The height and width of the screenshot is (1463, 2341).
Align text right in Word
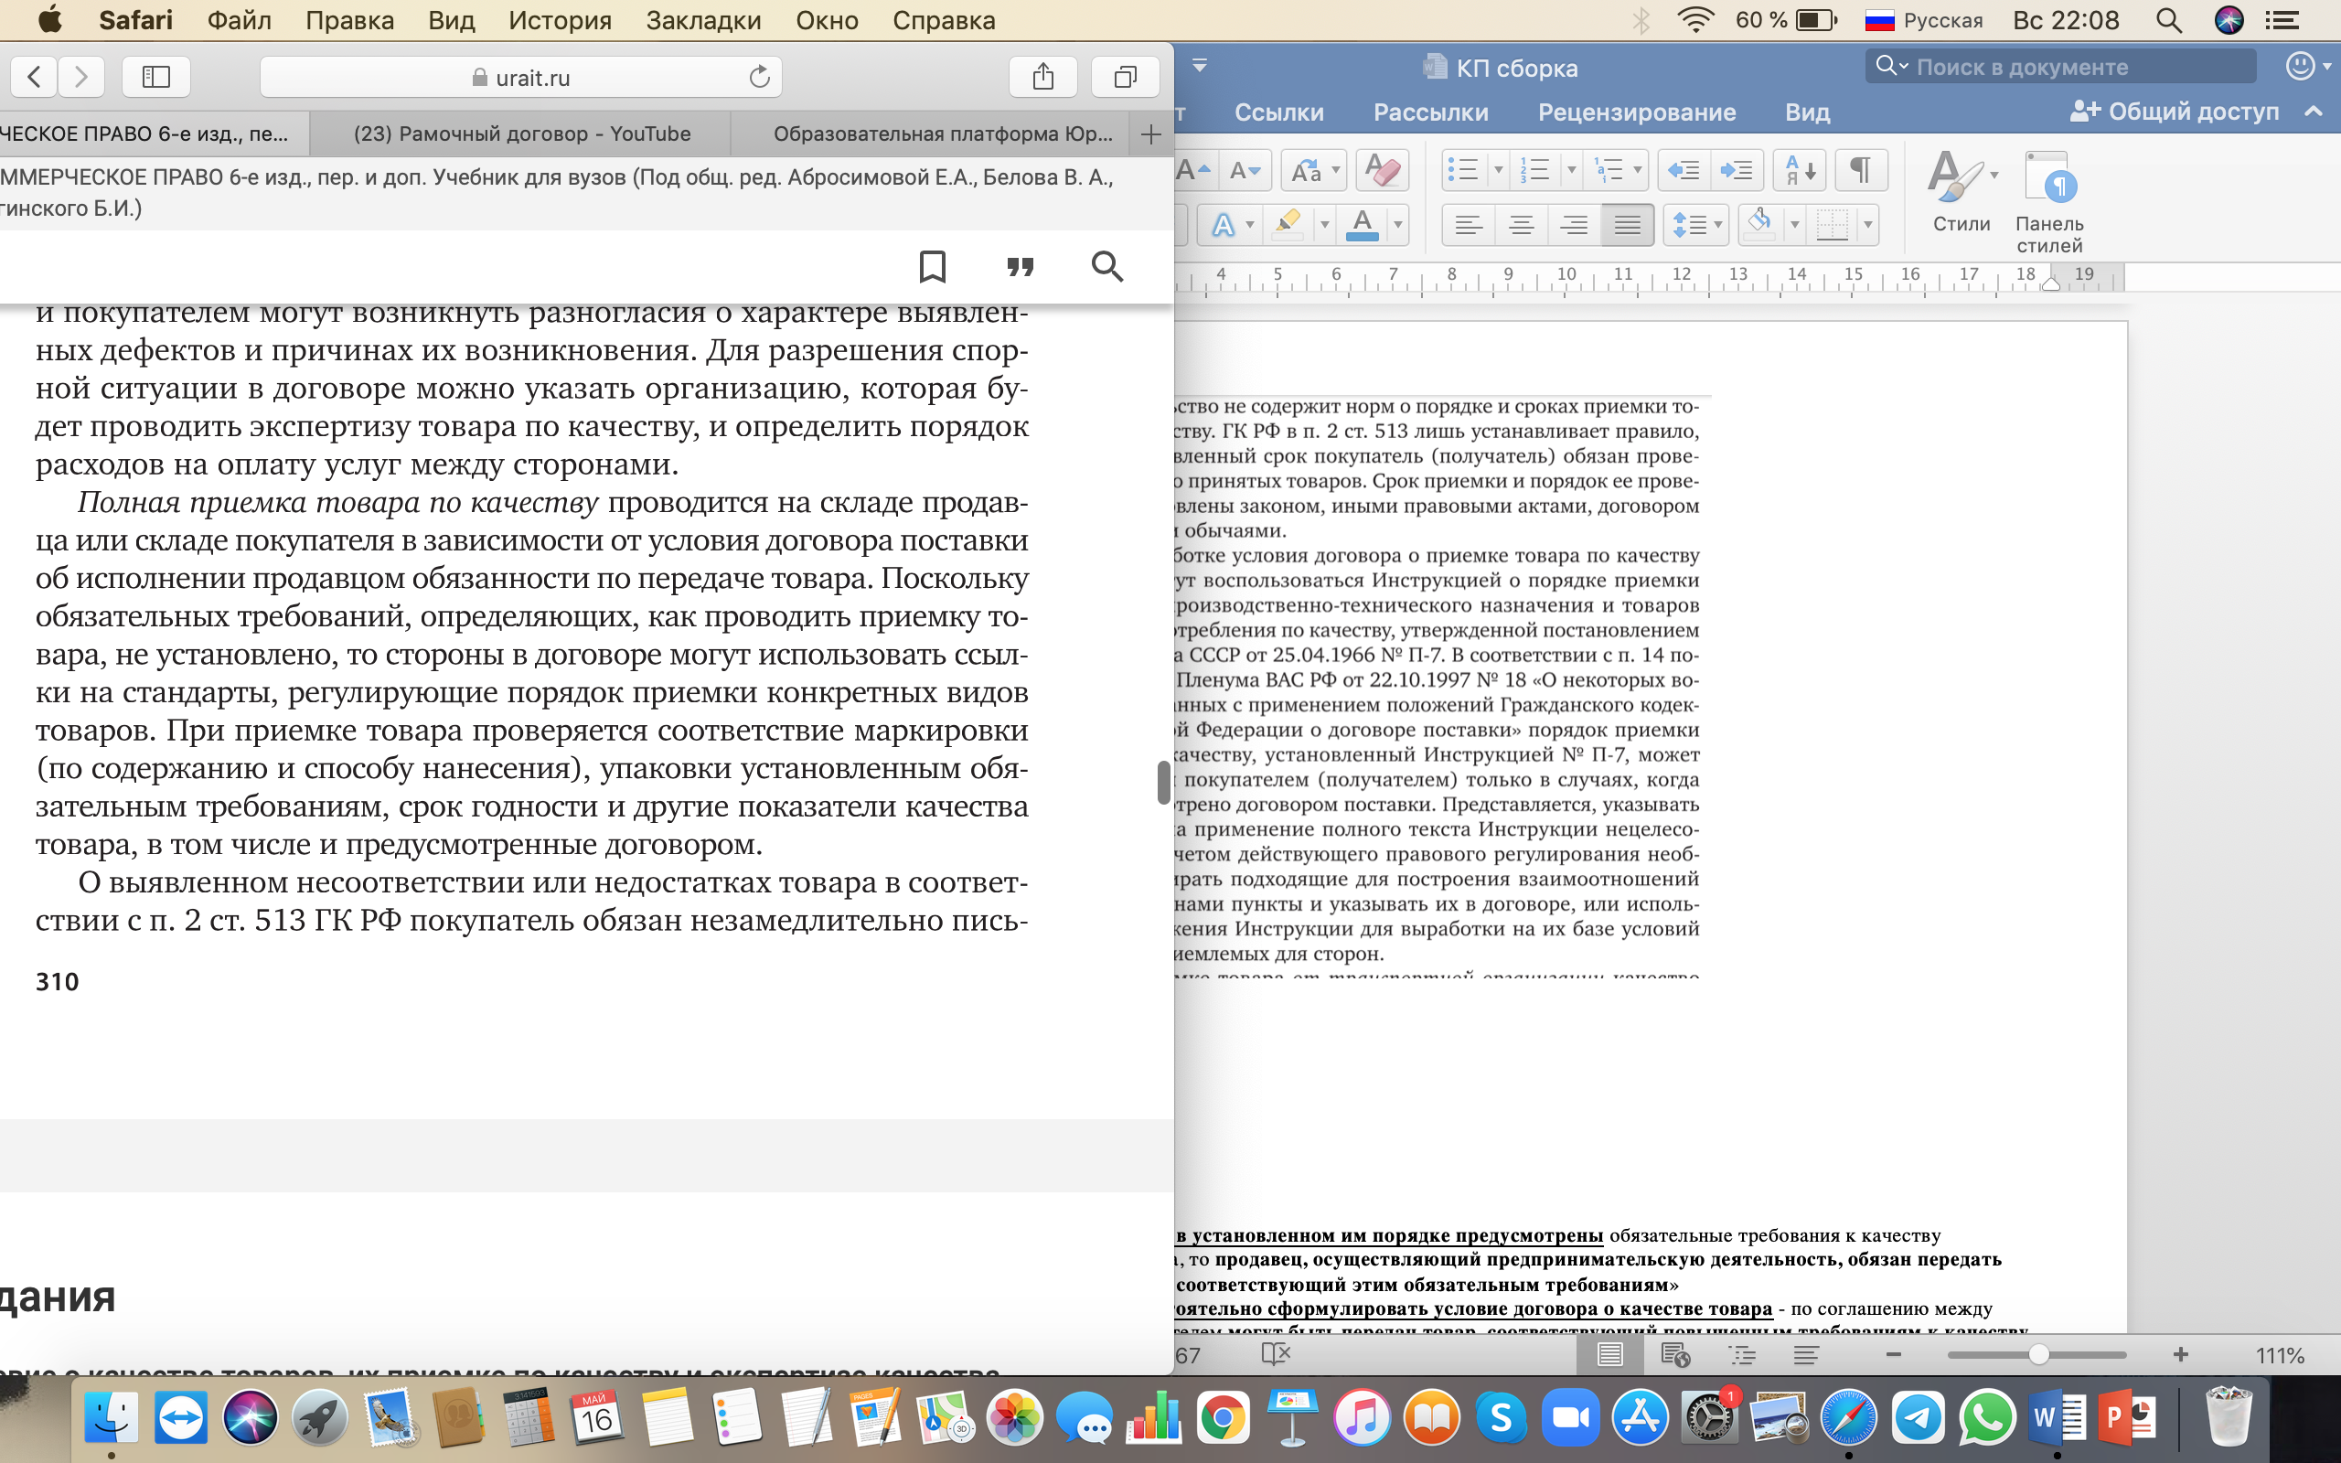point(1573,225)
